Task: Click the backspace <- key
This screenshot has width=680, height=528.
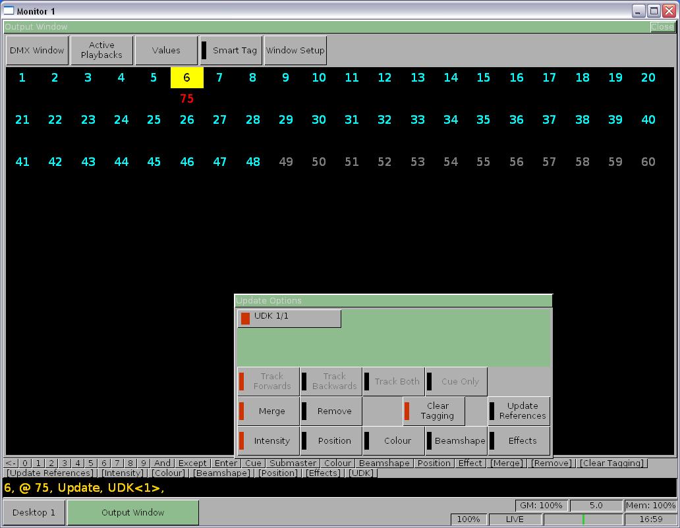Action: click(x=11, y=463)
